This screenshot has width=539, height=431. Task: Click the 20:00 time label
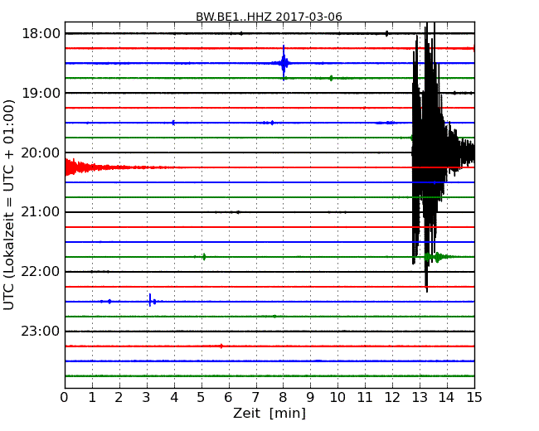(x=41, y=153)
